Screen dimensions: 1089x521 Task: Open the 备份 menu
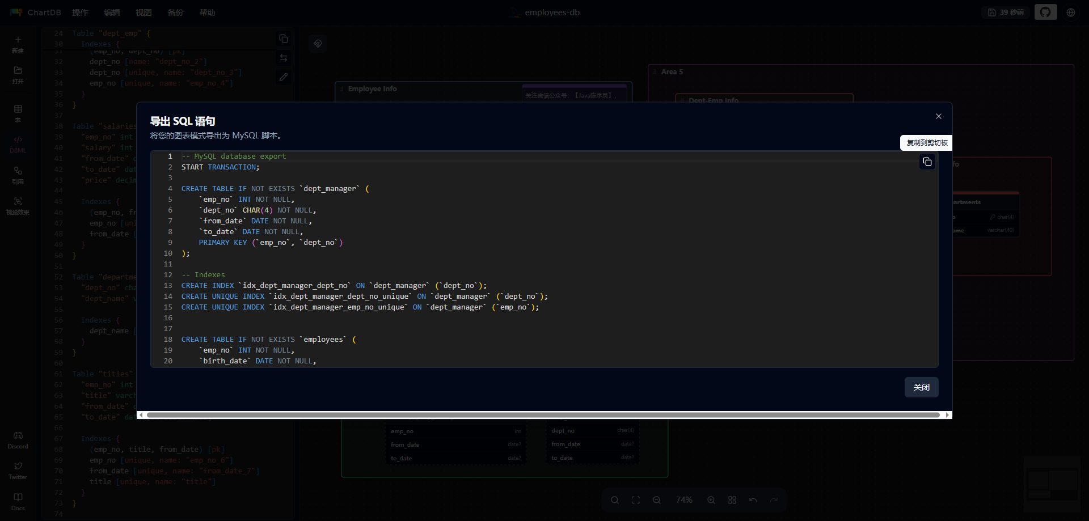point(175,12)
